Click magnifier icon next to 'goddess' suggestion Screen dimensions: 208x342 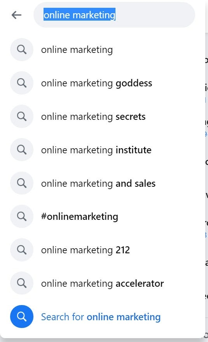pos(22,83)
